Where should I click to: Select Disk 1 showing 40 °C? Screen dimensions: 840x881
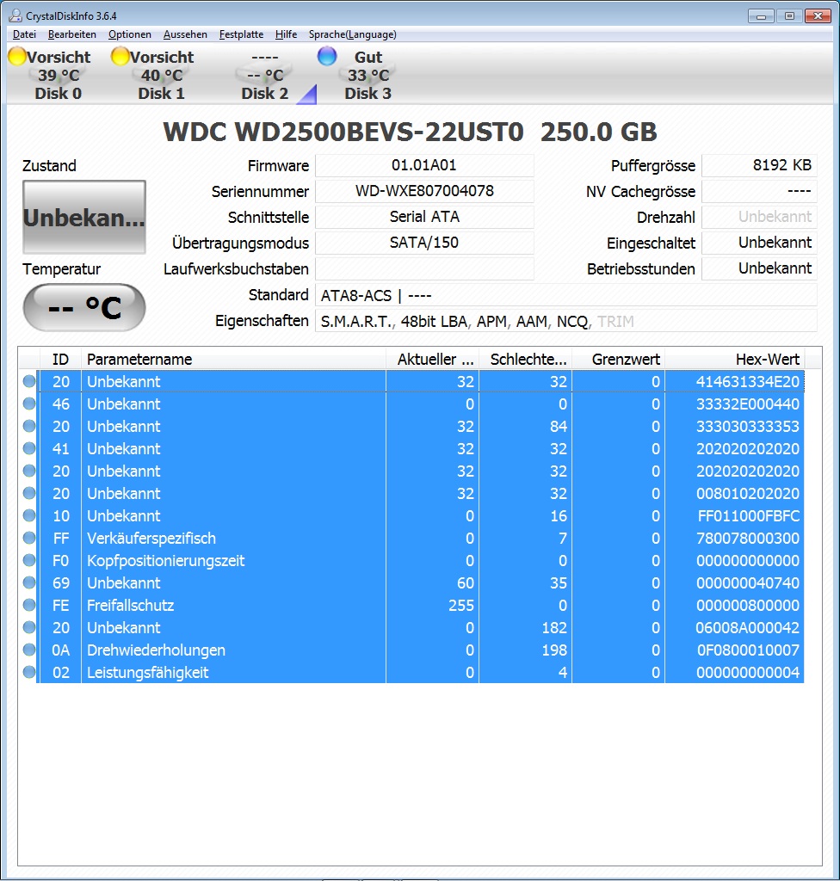click(161, 75)
